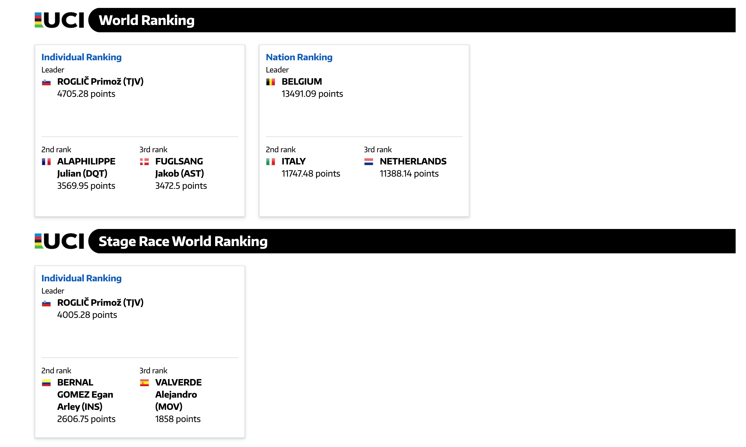The height and width of the screenshot is (447, 746).
Task: Click the 3569.95 points value
Action: 86,186
